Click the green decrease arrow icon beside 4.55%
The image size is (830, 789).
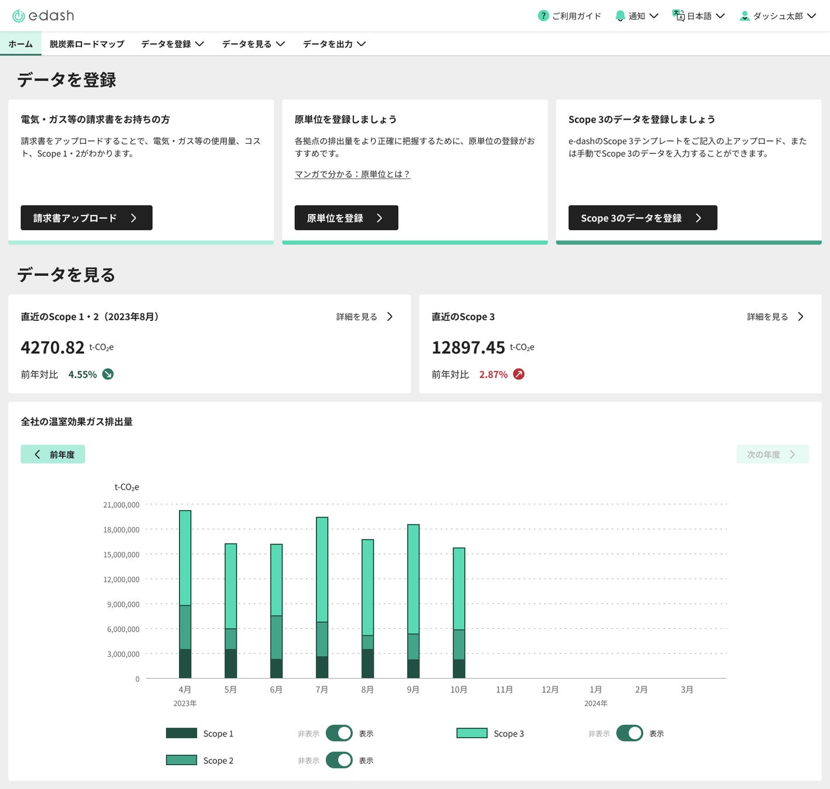click(x=108, y=374)
